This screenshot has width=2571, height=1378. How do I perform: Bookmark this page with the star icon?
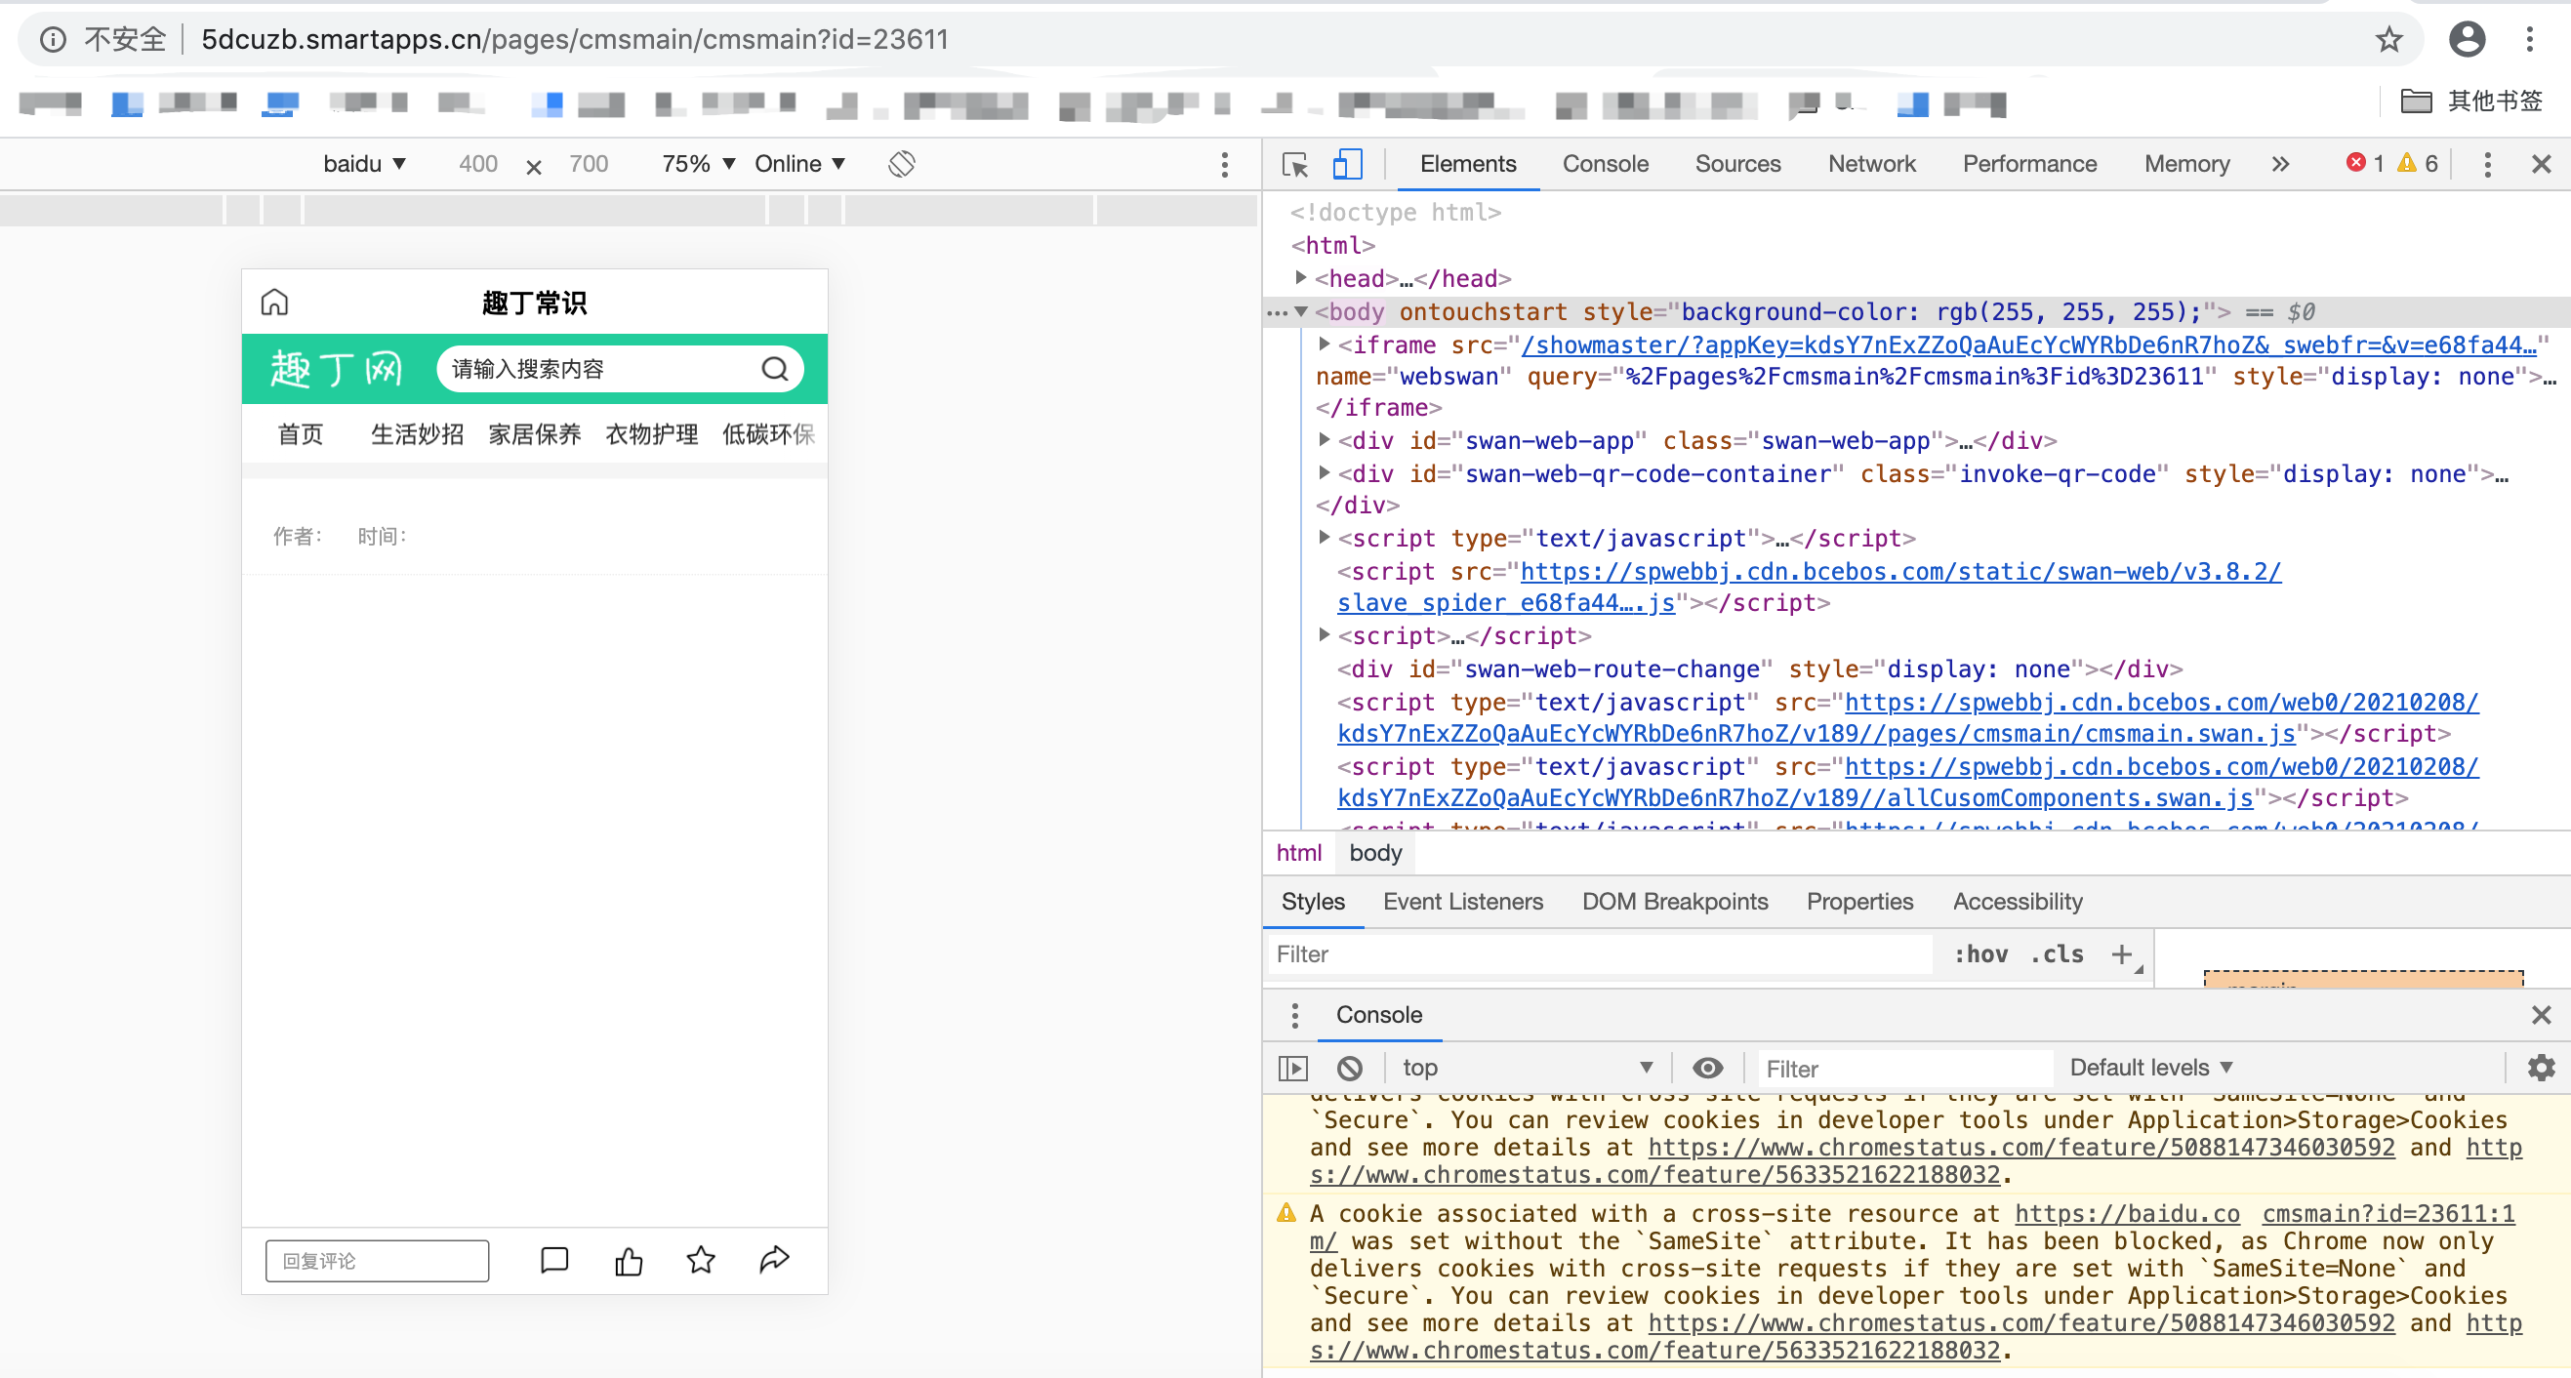pyautogui.click(x=2388, y=39)
